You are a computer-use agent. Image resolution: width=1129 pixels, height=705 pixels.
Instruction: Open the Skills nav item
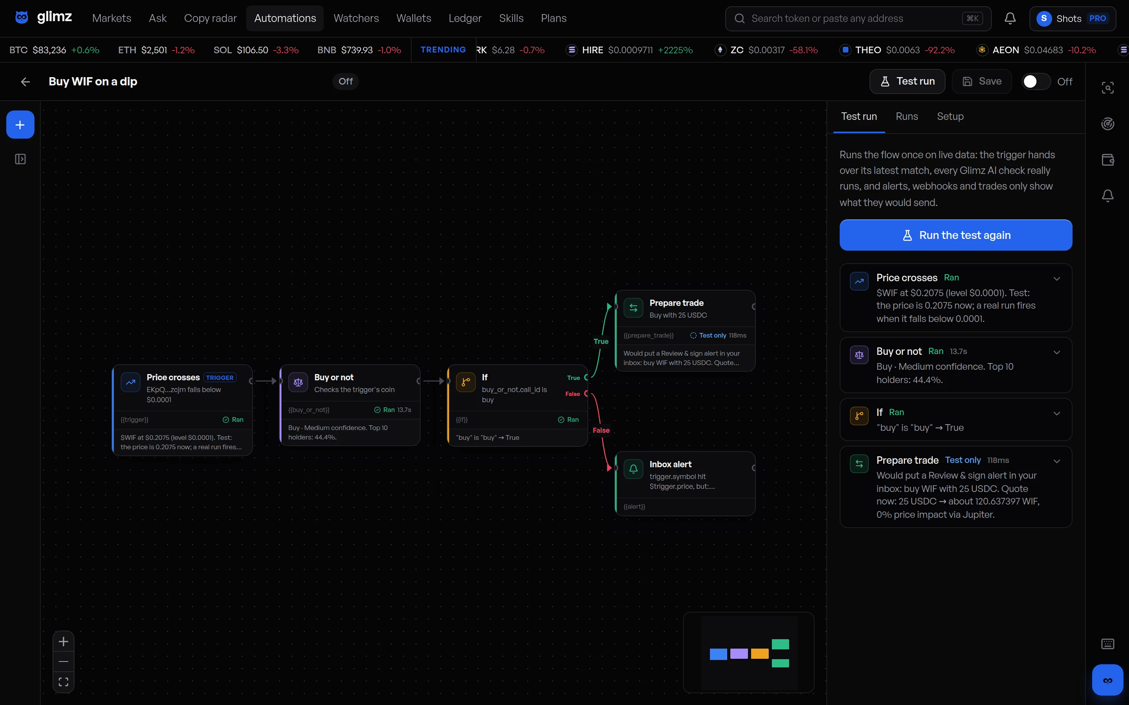tap(511, 18)
